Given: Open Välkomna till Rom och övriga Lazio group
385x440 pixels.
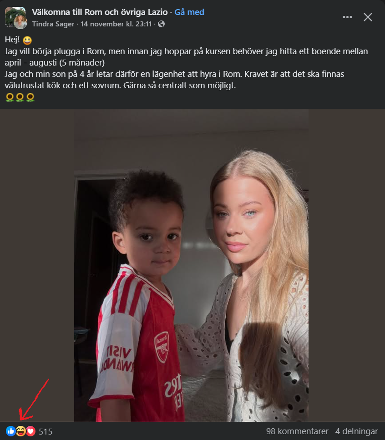Looking at the screenshot, I should tap(100, 12).
